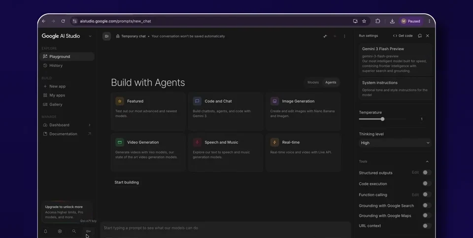The image size is (473, 238).
Task: Toggle Code execution switch
Action: point(426,183)
